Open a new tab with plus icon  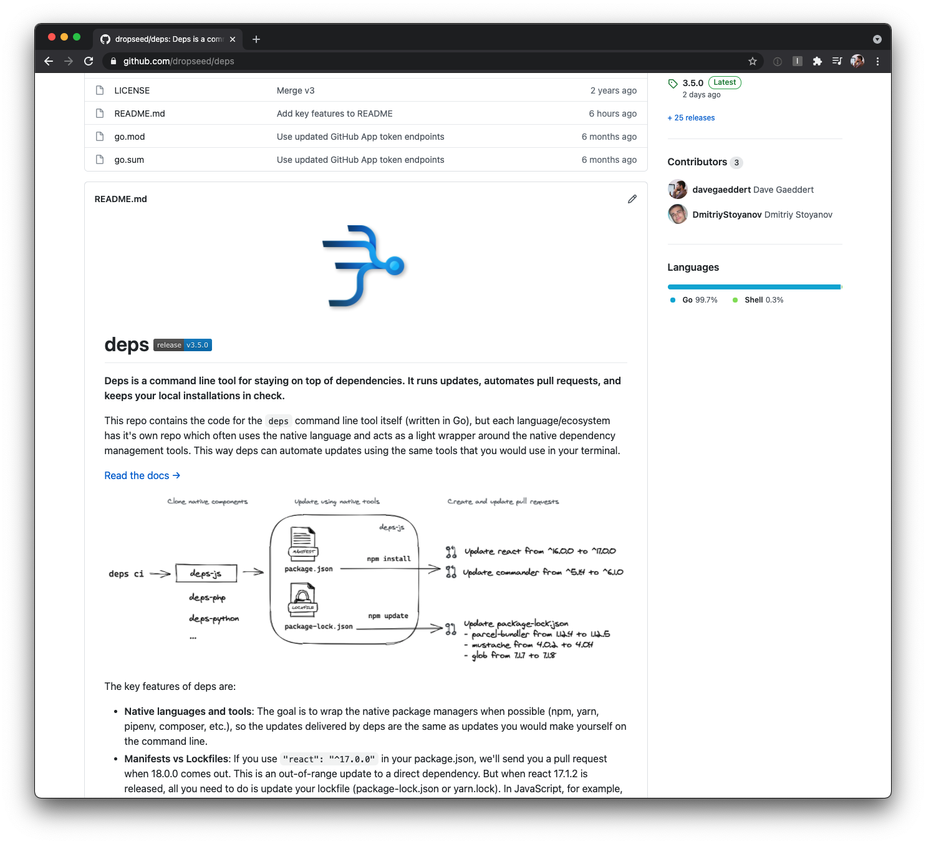pyautogui.click(x=256, y=39)
